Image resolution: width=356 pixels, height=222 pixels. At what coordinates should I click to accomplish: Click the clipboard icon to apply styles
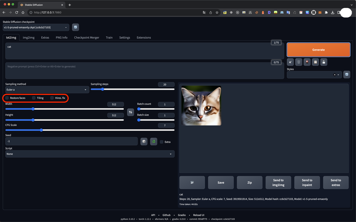point(315,62)
